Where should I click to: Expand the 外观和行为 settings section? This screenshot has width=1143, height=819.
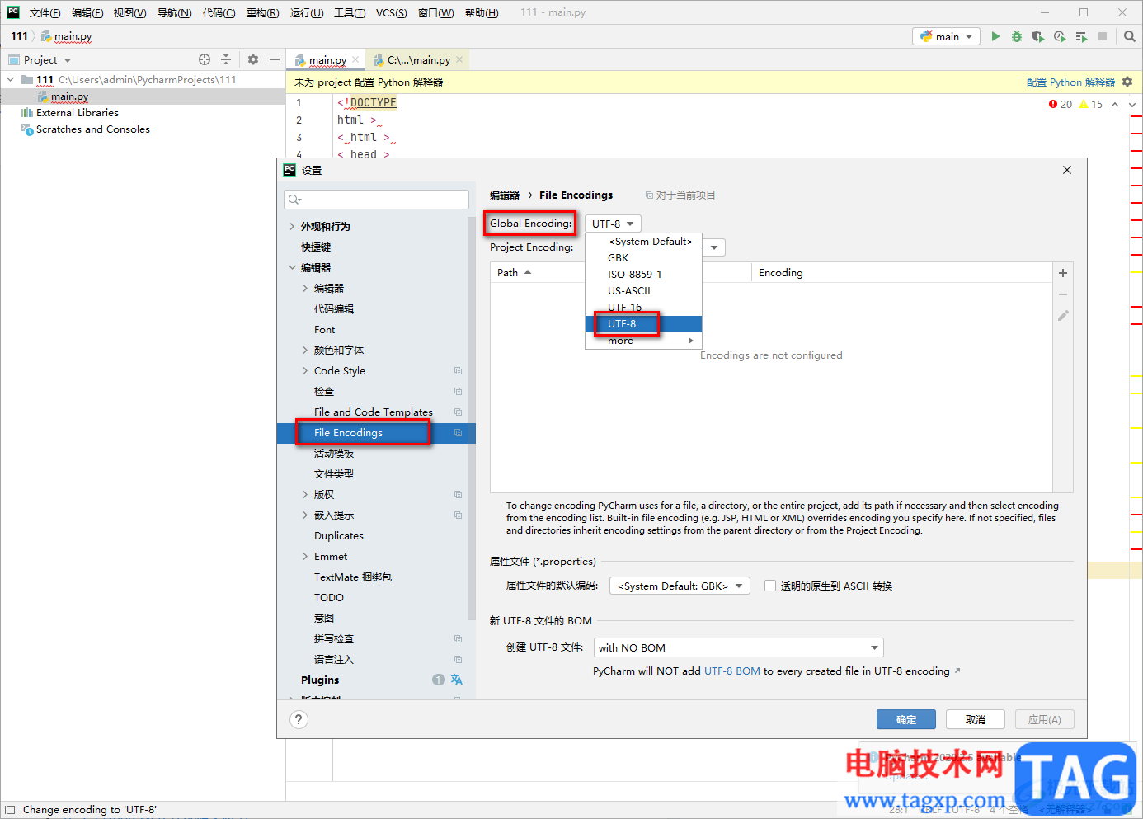[292, 226]
